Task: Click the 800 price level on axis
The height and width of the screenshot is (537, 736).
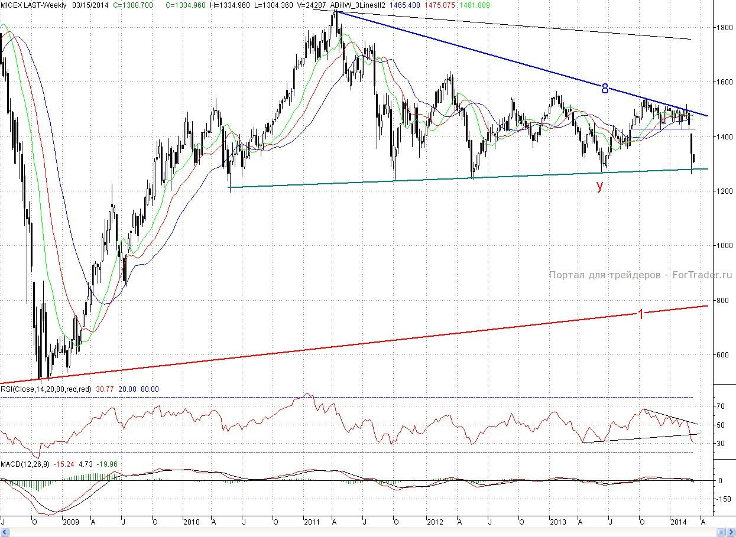Action: [723, 300]
